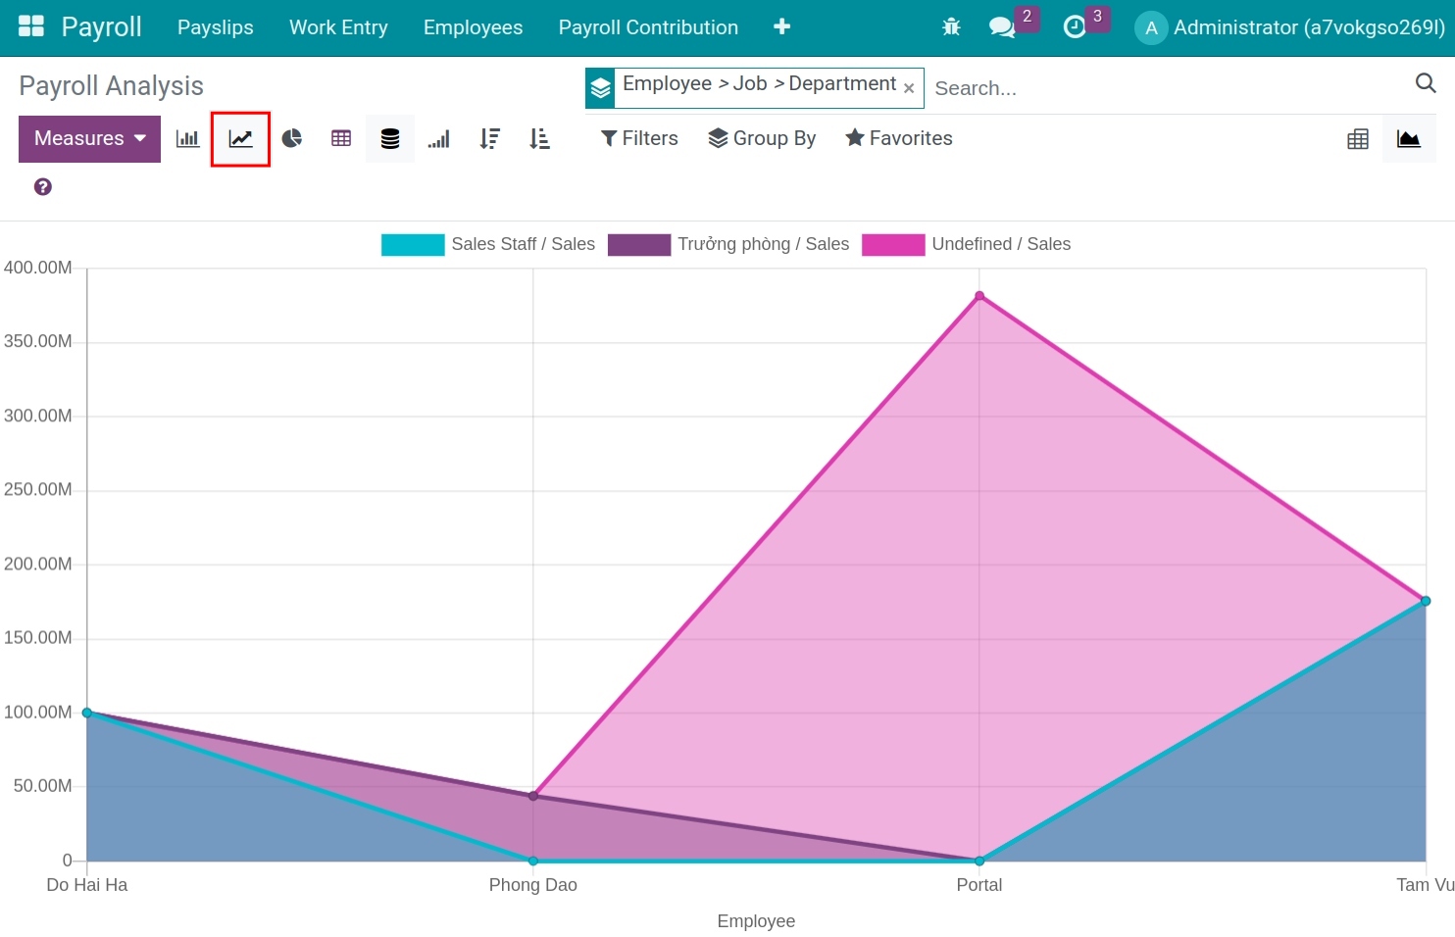The image size is (1455, 937).
Task: Toggle the stacked data mode icon
Action: 389,138
